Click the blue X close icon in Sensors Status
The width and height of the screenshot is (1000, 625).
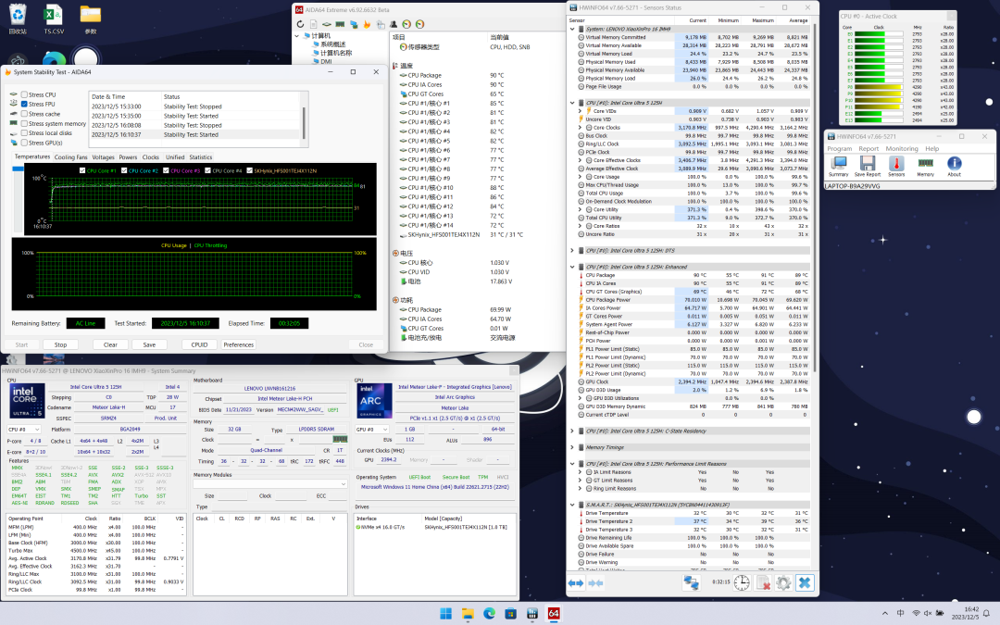point(805,582)
